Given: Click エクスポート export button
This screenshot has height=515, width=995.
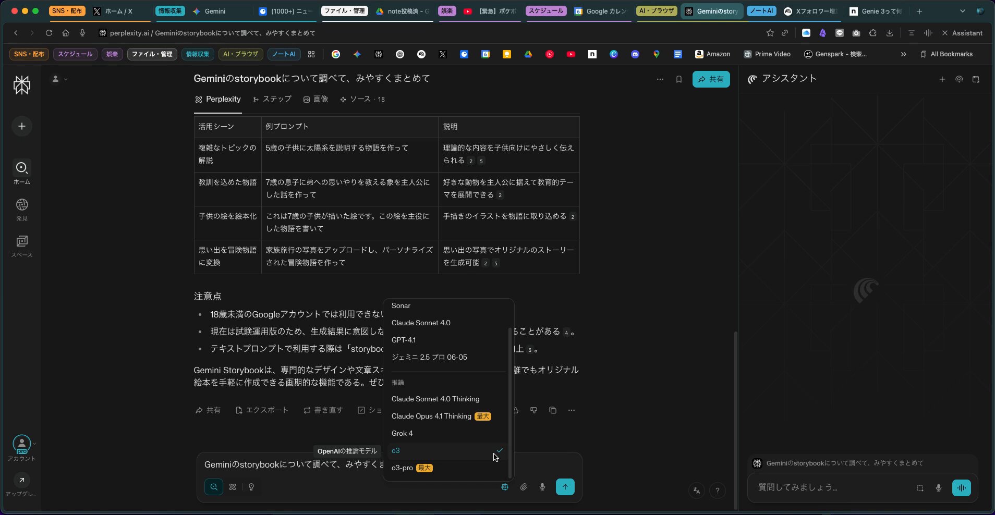Looking at the screenshot, I should coord(262,410).
